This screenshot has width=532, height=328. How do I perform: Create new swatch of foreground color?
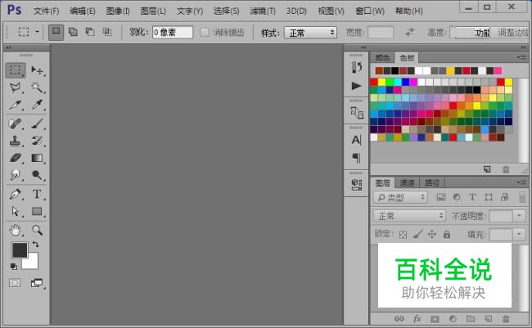(x=487, y=169)
